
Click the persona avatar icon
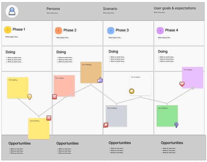pyautogui.click(x=12, y=12)
